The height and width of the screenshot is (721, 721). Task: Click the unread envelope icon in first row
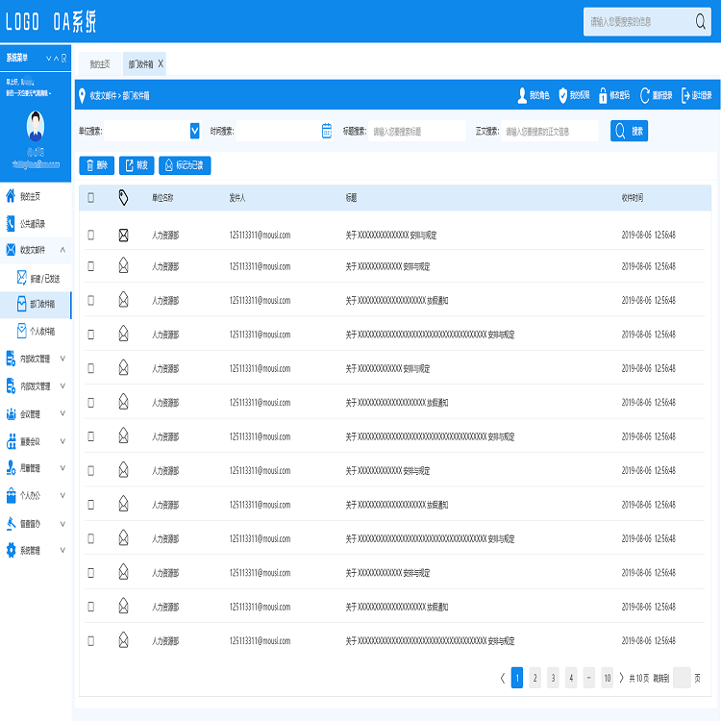(x=123, y=235)
